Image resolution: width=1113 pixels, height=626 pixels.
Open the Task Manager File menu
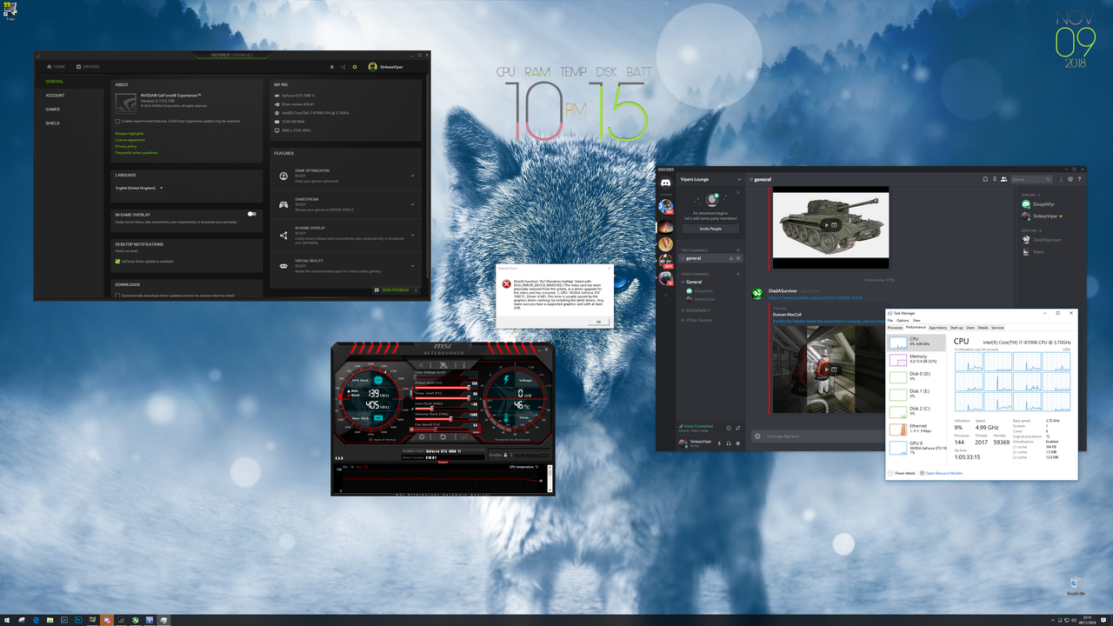[890, 320]
